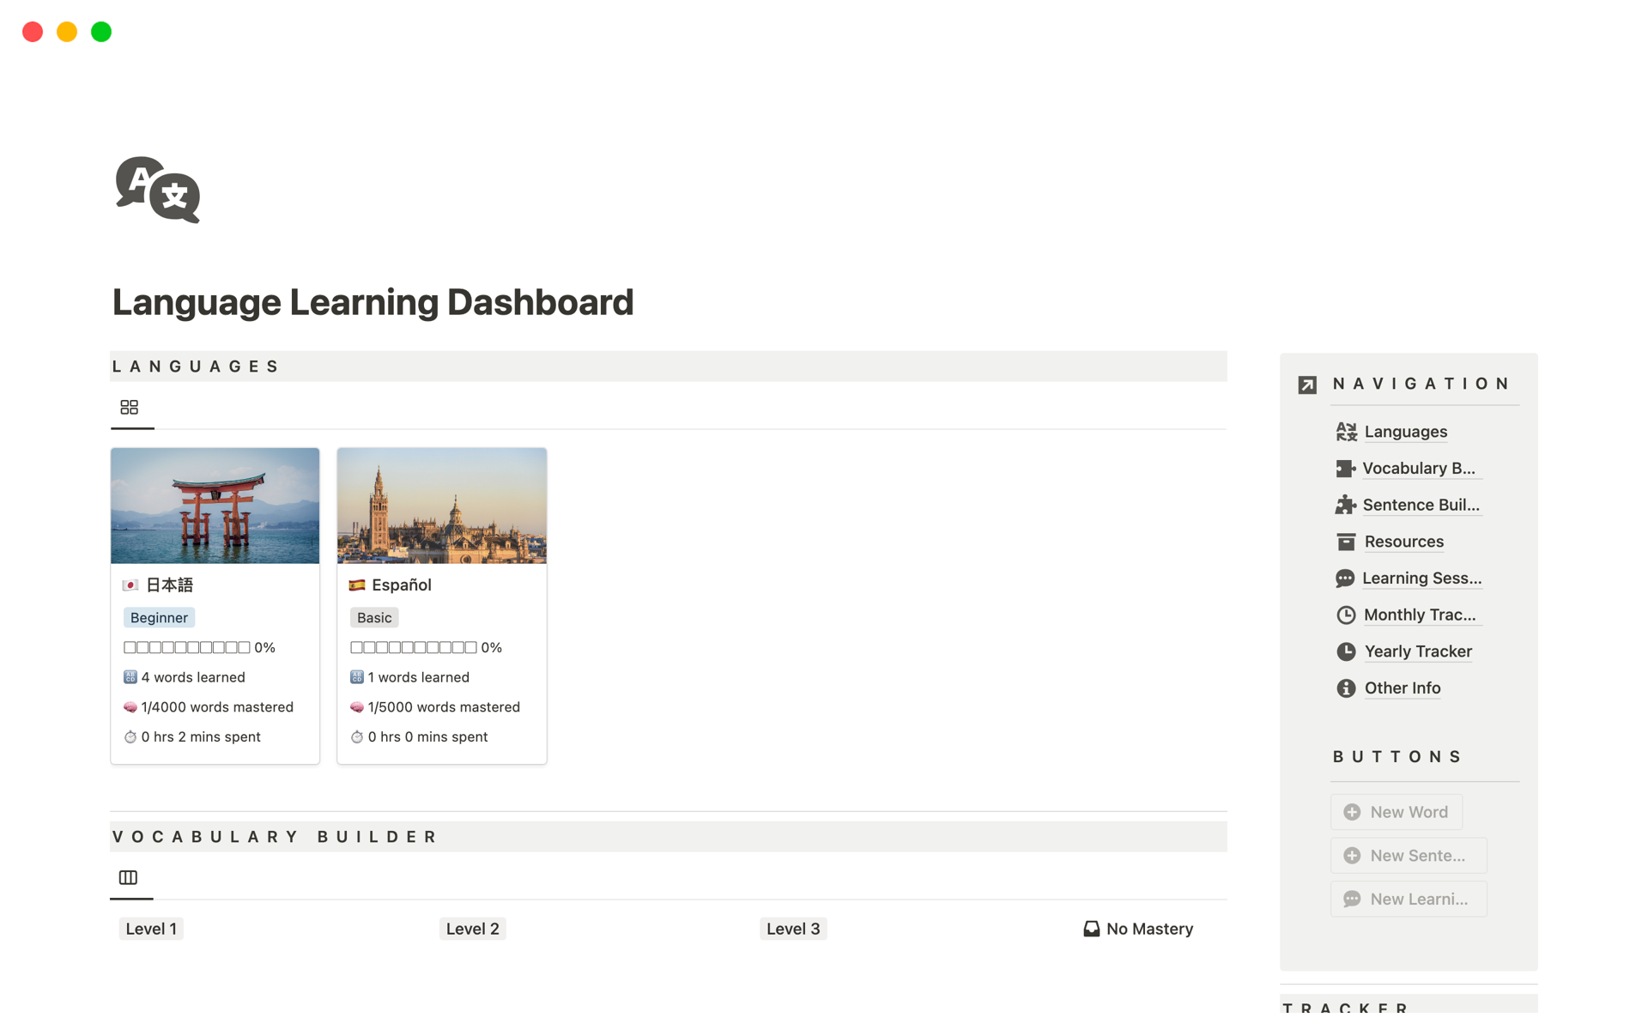
Task: Select the Level 1 column header
Action: tap(151, 928)
